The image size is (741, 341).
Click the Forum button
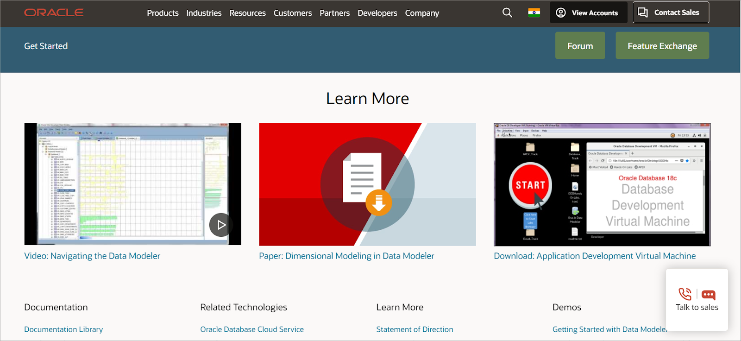580,45
